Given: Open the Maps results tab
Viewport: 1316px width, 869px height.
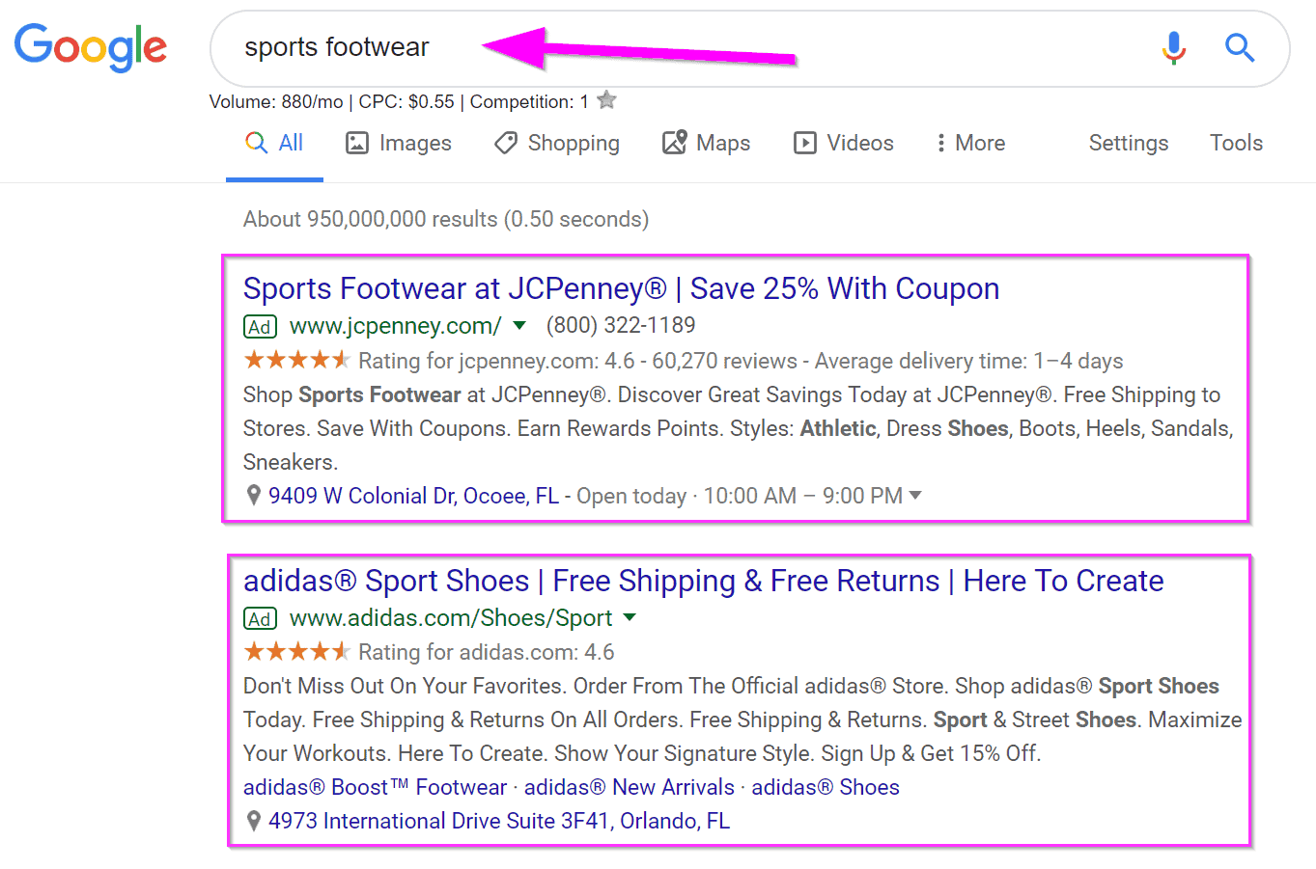Looking at the screenshot, I should tap(706, 143).
